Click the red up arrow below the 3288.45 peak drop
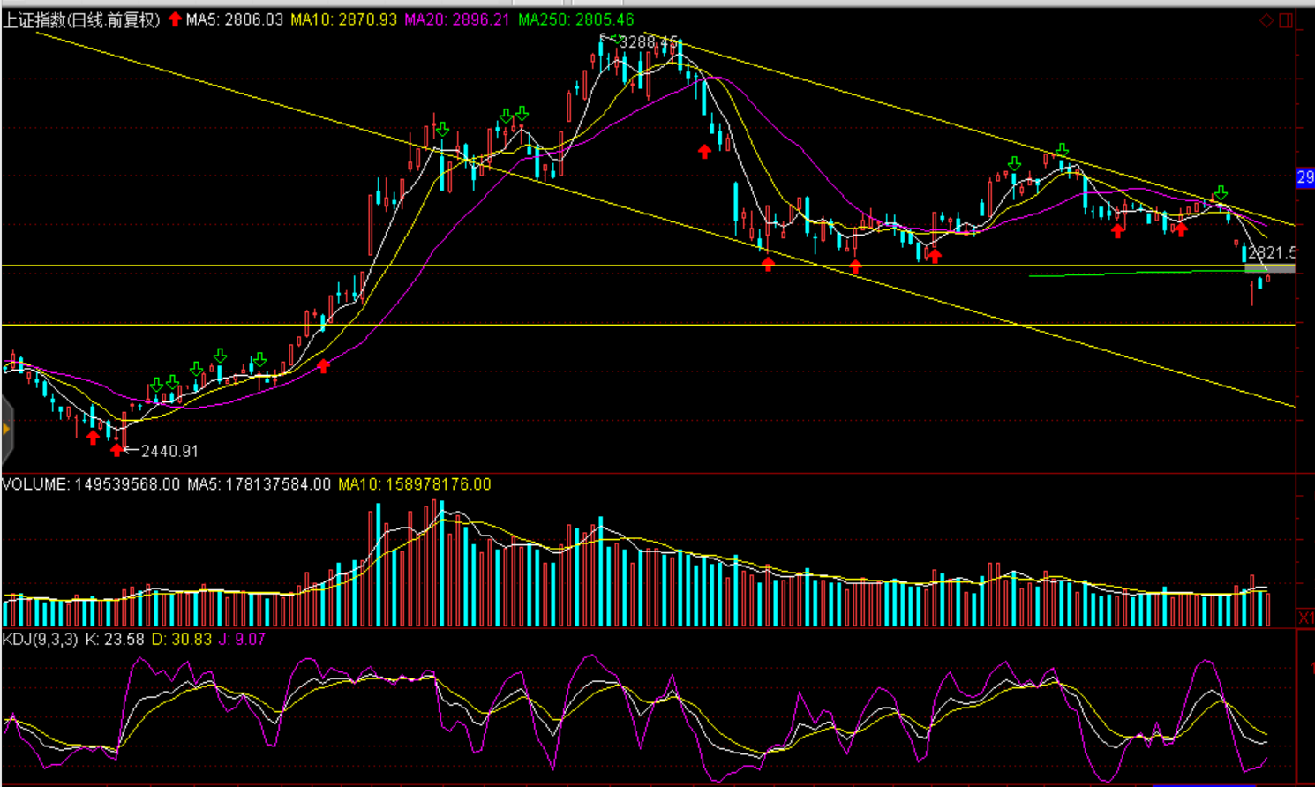The image size is (1315, 787). pos(704,152)
